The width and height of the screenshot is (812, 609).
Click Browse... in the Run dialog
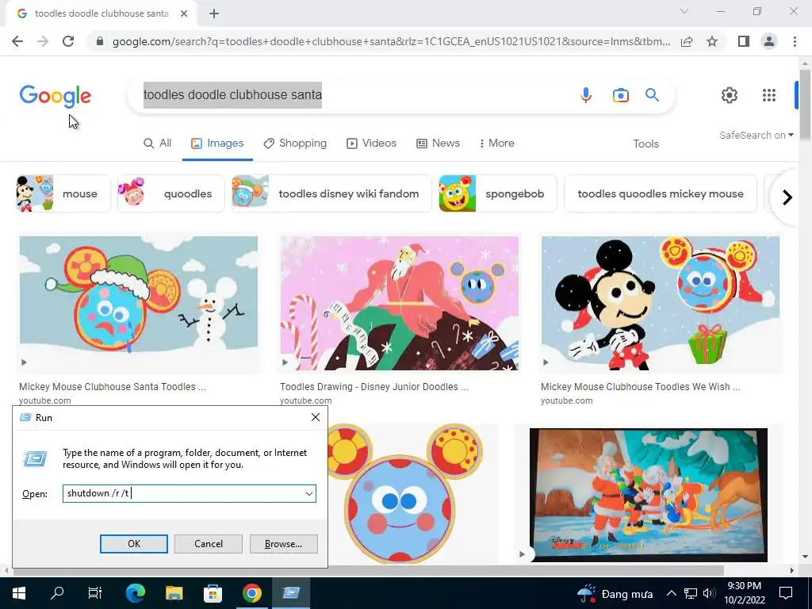click(x=283, y=544)
